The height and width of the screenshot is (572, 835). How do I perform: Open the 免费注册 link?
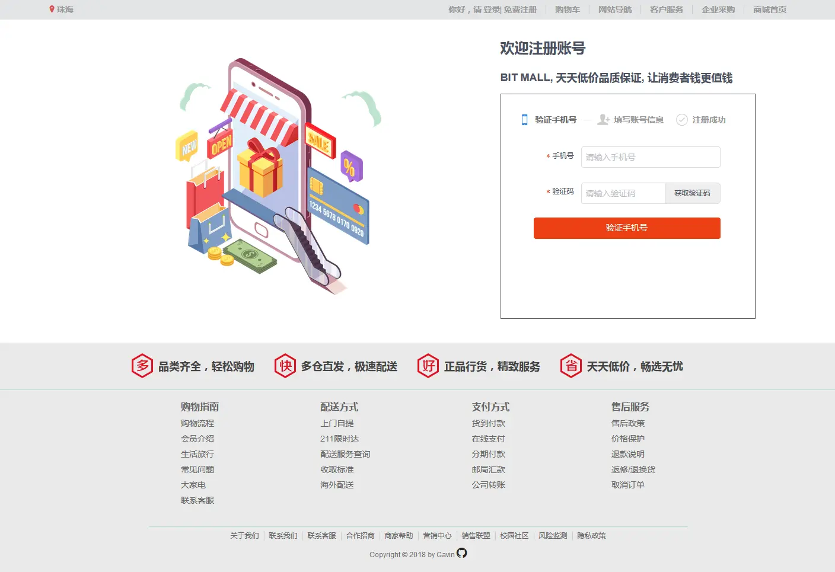520,9
